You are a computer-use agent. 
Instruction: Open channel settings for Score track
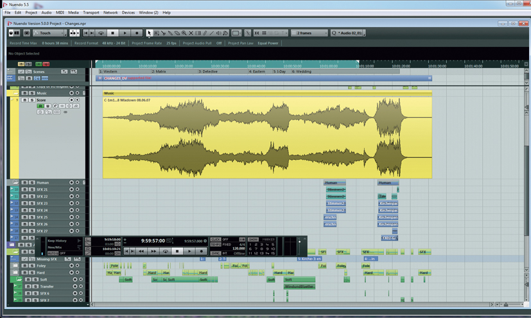55,107
